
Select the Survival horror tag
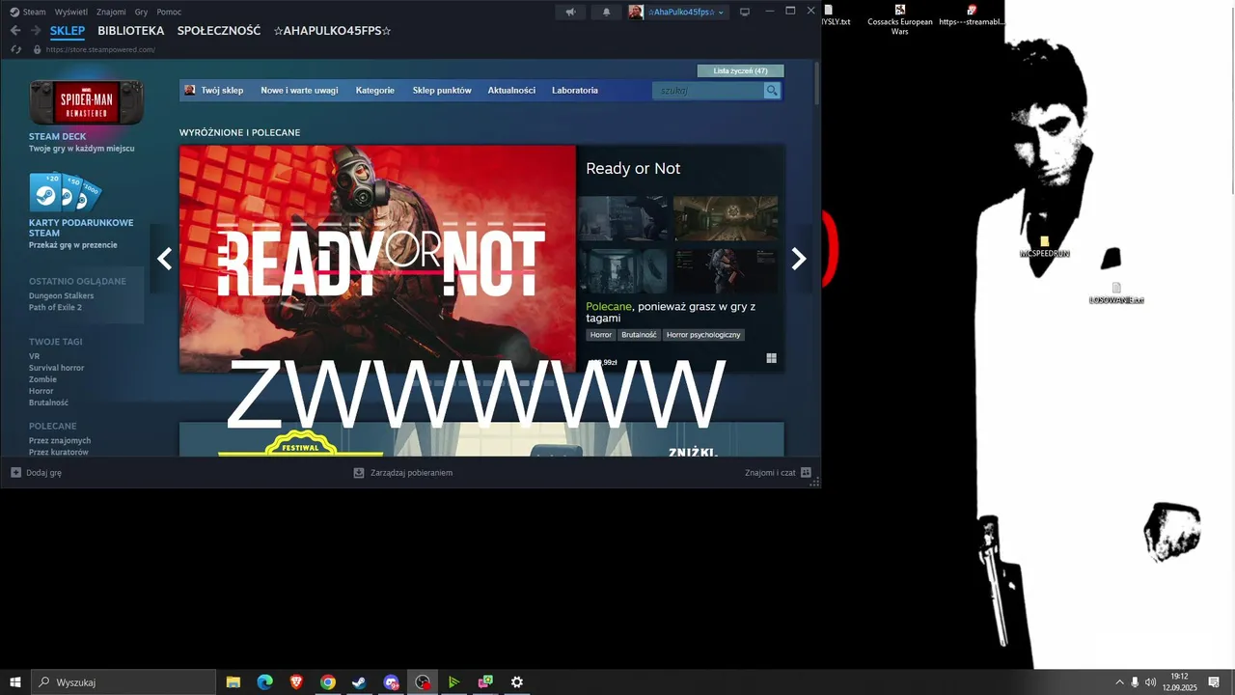pos(56,368)
